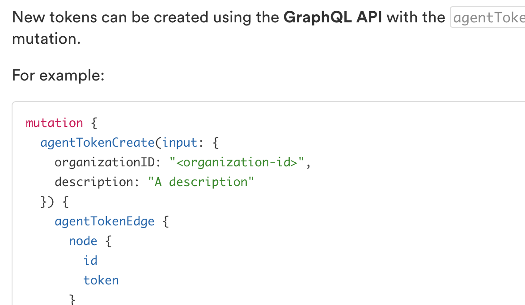525x305 pixels.
Task: Click agentTokenCreate in the code block
Action: (97, 143)
